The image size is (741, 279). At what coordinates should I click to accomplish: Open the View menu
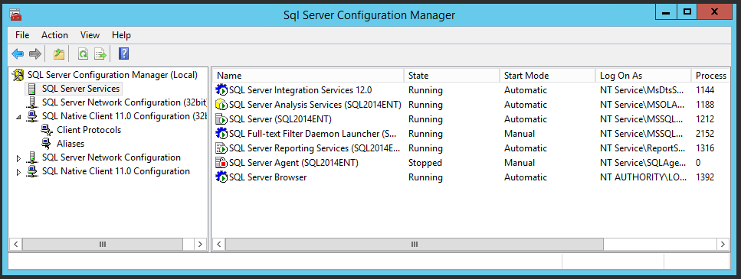90,35
